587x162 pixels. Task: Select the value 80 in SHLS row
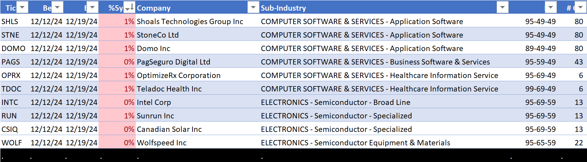pos(579,21)
